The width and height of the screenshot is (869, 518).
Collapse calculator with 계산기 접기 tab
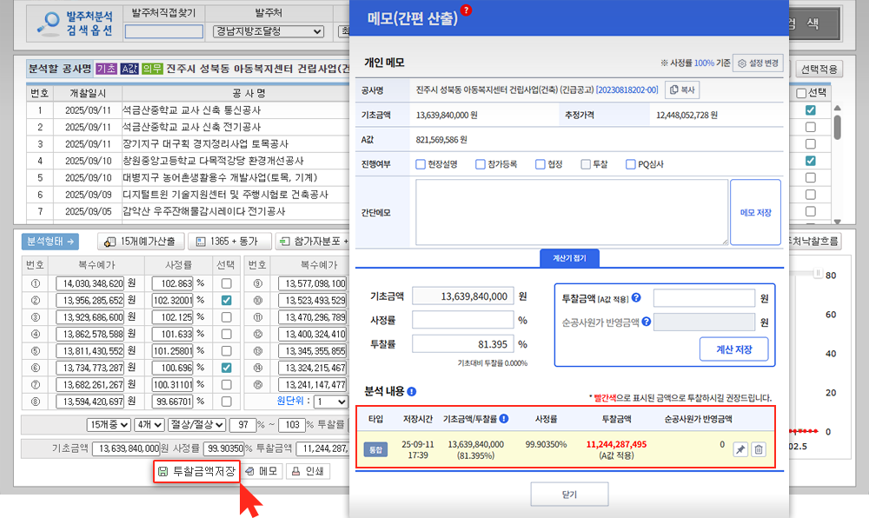[569, 258]
